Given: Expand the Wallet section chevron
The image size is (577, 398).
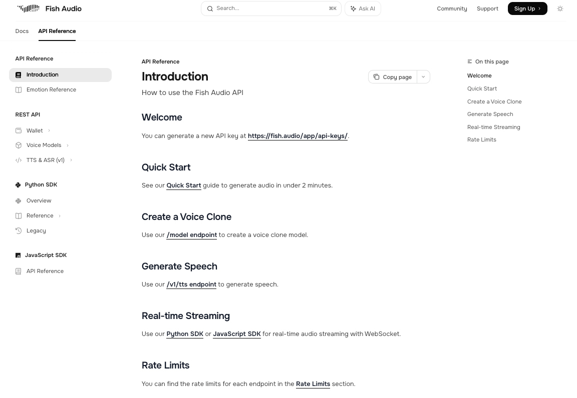Looking at the screenshot, I should coord(49,131).
